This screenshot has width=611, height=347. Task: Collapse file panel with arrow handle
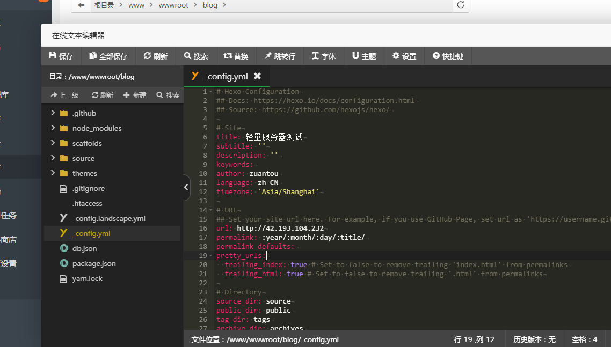point(186,187)
